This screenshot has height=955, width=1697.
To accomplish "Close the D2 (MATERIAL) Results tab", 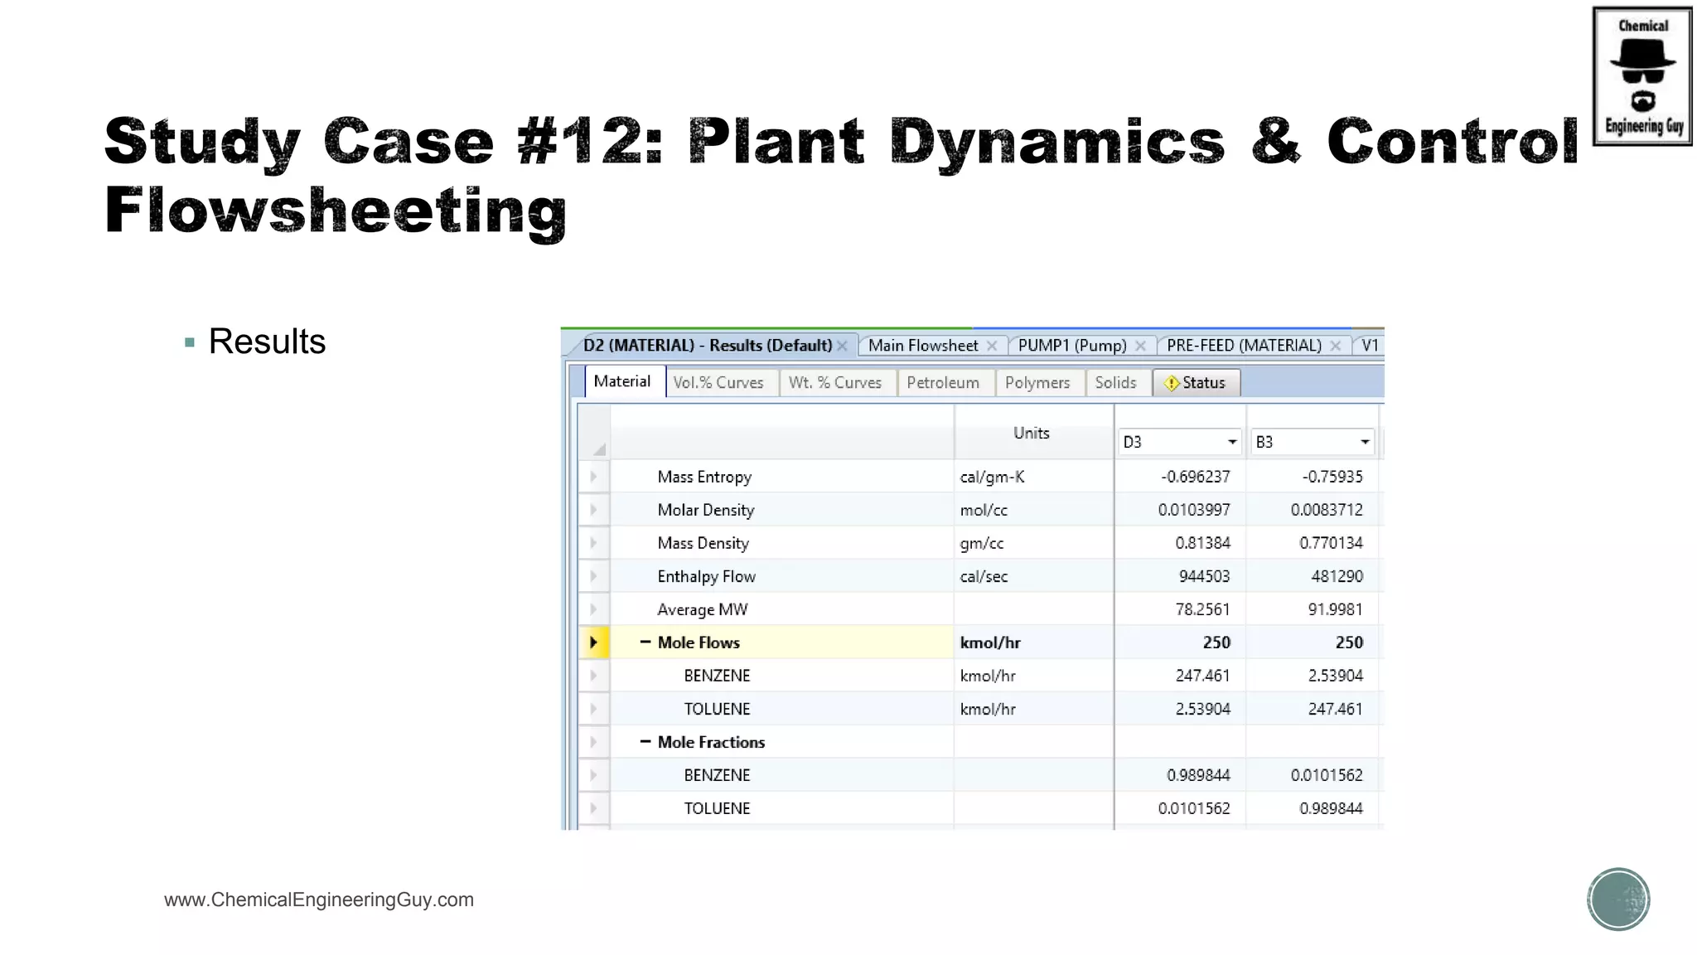I will [x=842, y=347].
